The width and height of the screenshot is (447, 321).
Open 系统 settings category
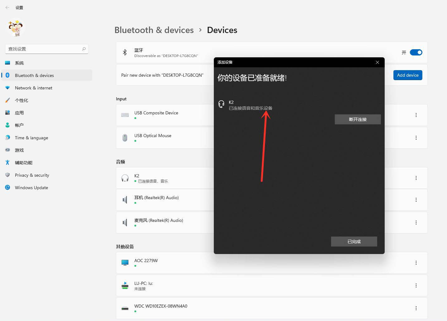[x=47, y=63]
